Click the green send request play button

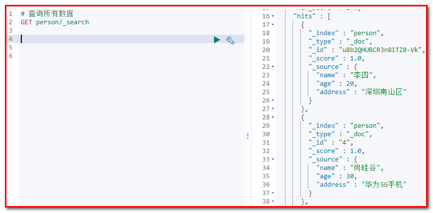[x=217, y=40]
